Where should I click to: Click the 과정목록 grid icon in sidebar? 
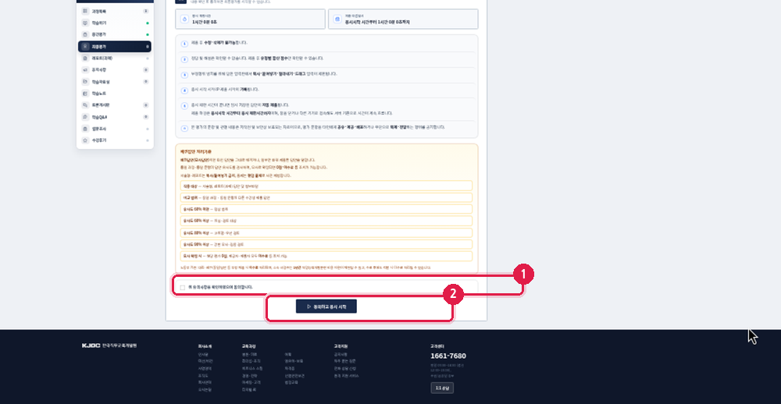pyautogui.click(x=85, y=11)
